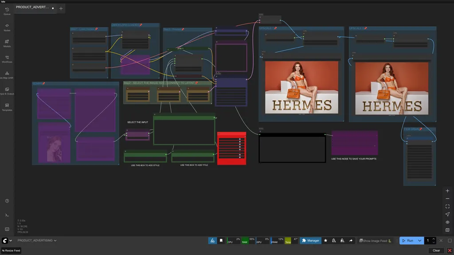Increase the batch count
Image resolution: width=454 pixels, height=255 pixels.
[x=434, y=239]
